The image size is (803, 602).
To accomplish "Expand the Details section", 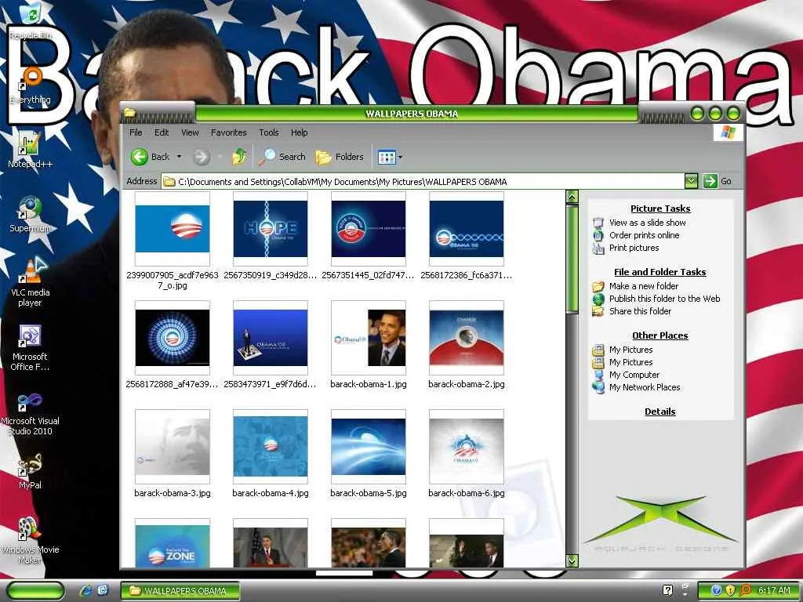I will coord(660,412).
